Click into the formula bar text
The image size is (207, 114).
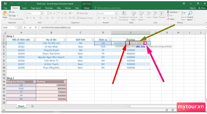[56, 28]
